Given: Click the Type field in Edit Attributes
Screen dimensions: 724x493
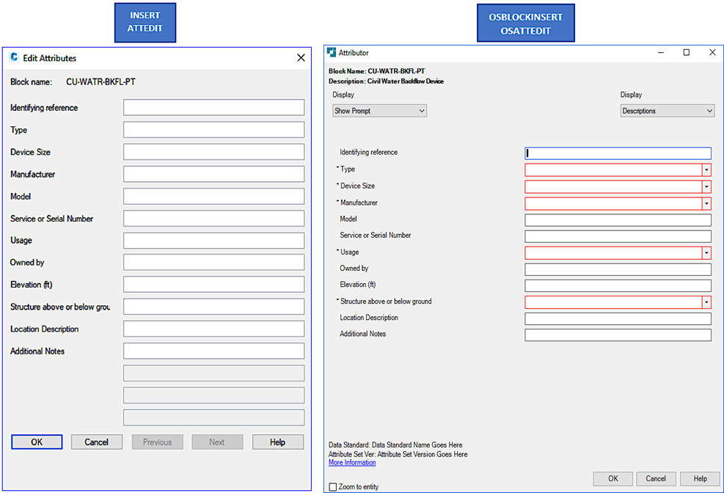Looking at the screenshot, I should 213,130.
